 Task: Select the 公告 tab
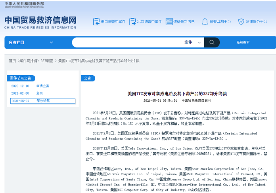tap(88, 78)
